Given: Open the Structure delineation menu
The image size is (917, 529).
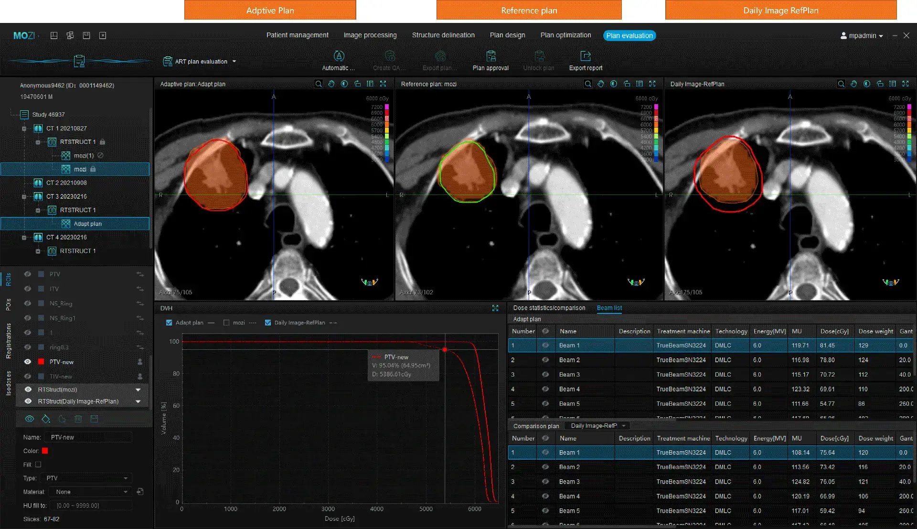Looking at the screenshot, I should pos(443,35).
